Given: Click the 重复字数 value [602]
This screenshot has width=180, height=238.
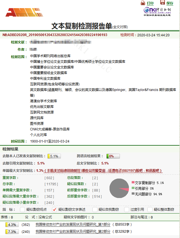Looking at the screenshot, I should click(49, 178).
